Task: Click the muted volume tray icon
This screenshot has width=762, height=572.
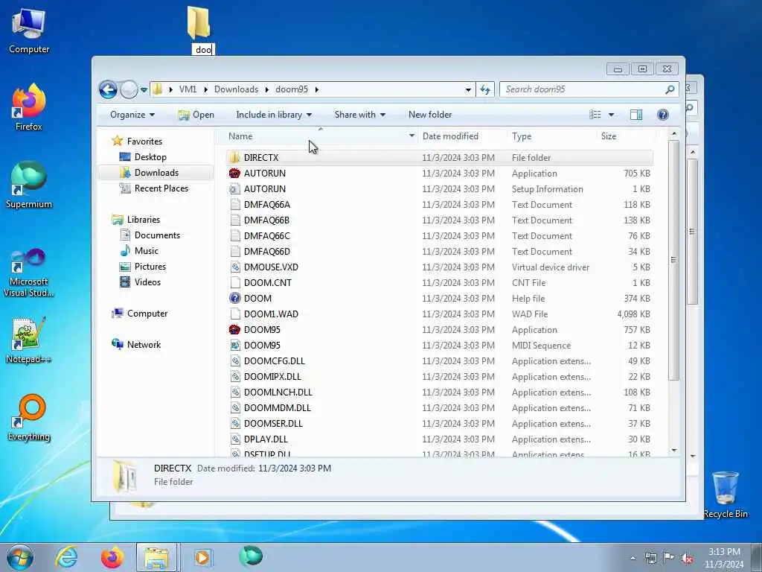Action: [687, 558]
